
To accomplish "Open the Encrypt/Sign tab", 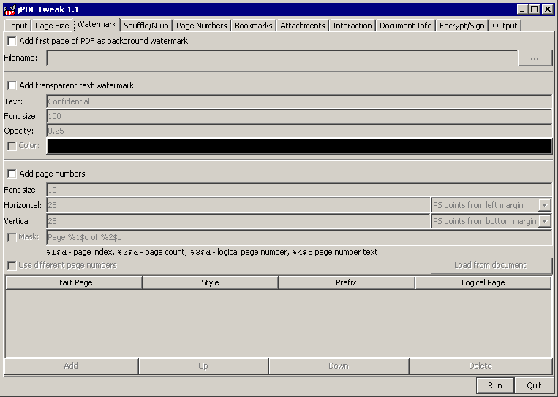I will [x=461, y=26].
